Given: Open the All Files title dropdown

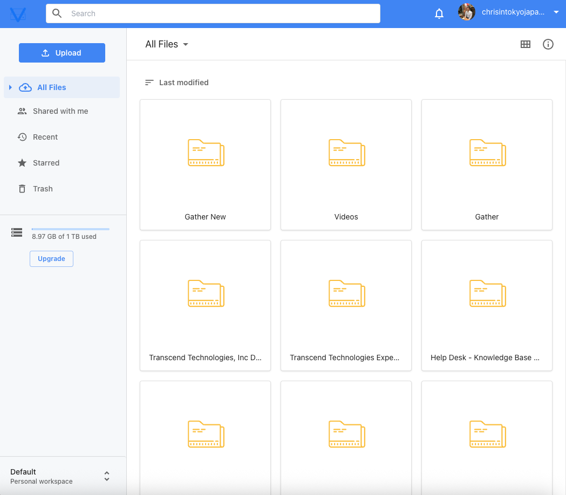Looking at the screenshot, I should pyautogui.click(x=167, y=44).
